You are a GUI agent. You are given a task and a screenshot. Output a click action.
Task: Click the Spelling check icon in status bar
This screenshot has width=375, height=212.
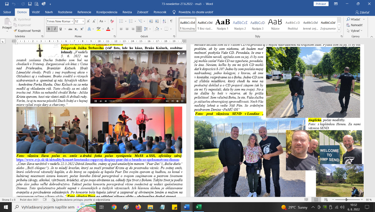point(45,200)
